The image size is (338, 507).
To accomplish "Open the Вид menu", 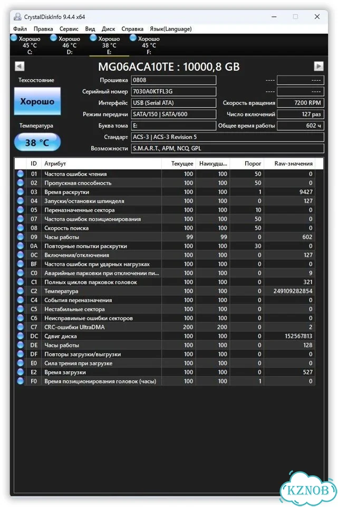I will click(90, 29).
